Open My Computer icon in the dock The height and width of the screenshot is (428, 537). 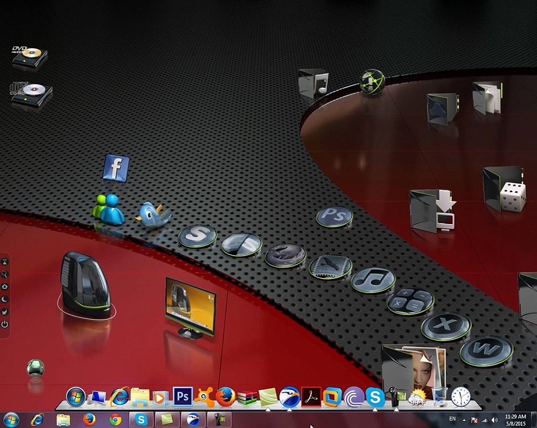click(x=96, y=398)
